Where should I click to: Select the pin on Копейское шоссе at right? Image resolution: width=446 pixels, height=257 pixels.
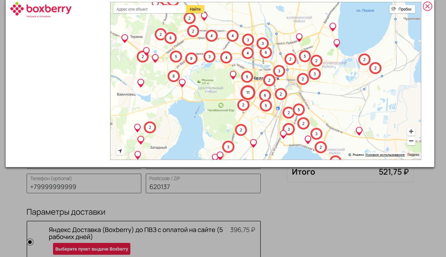click(x=359, y=131)
